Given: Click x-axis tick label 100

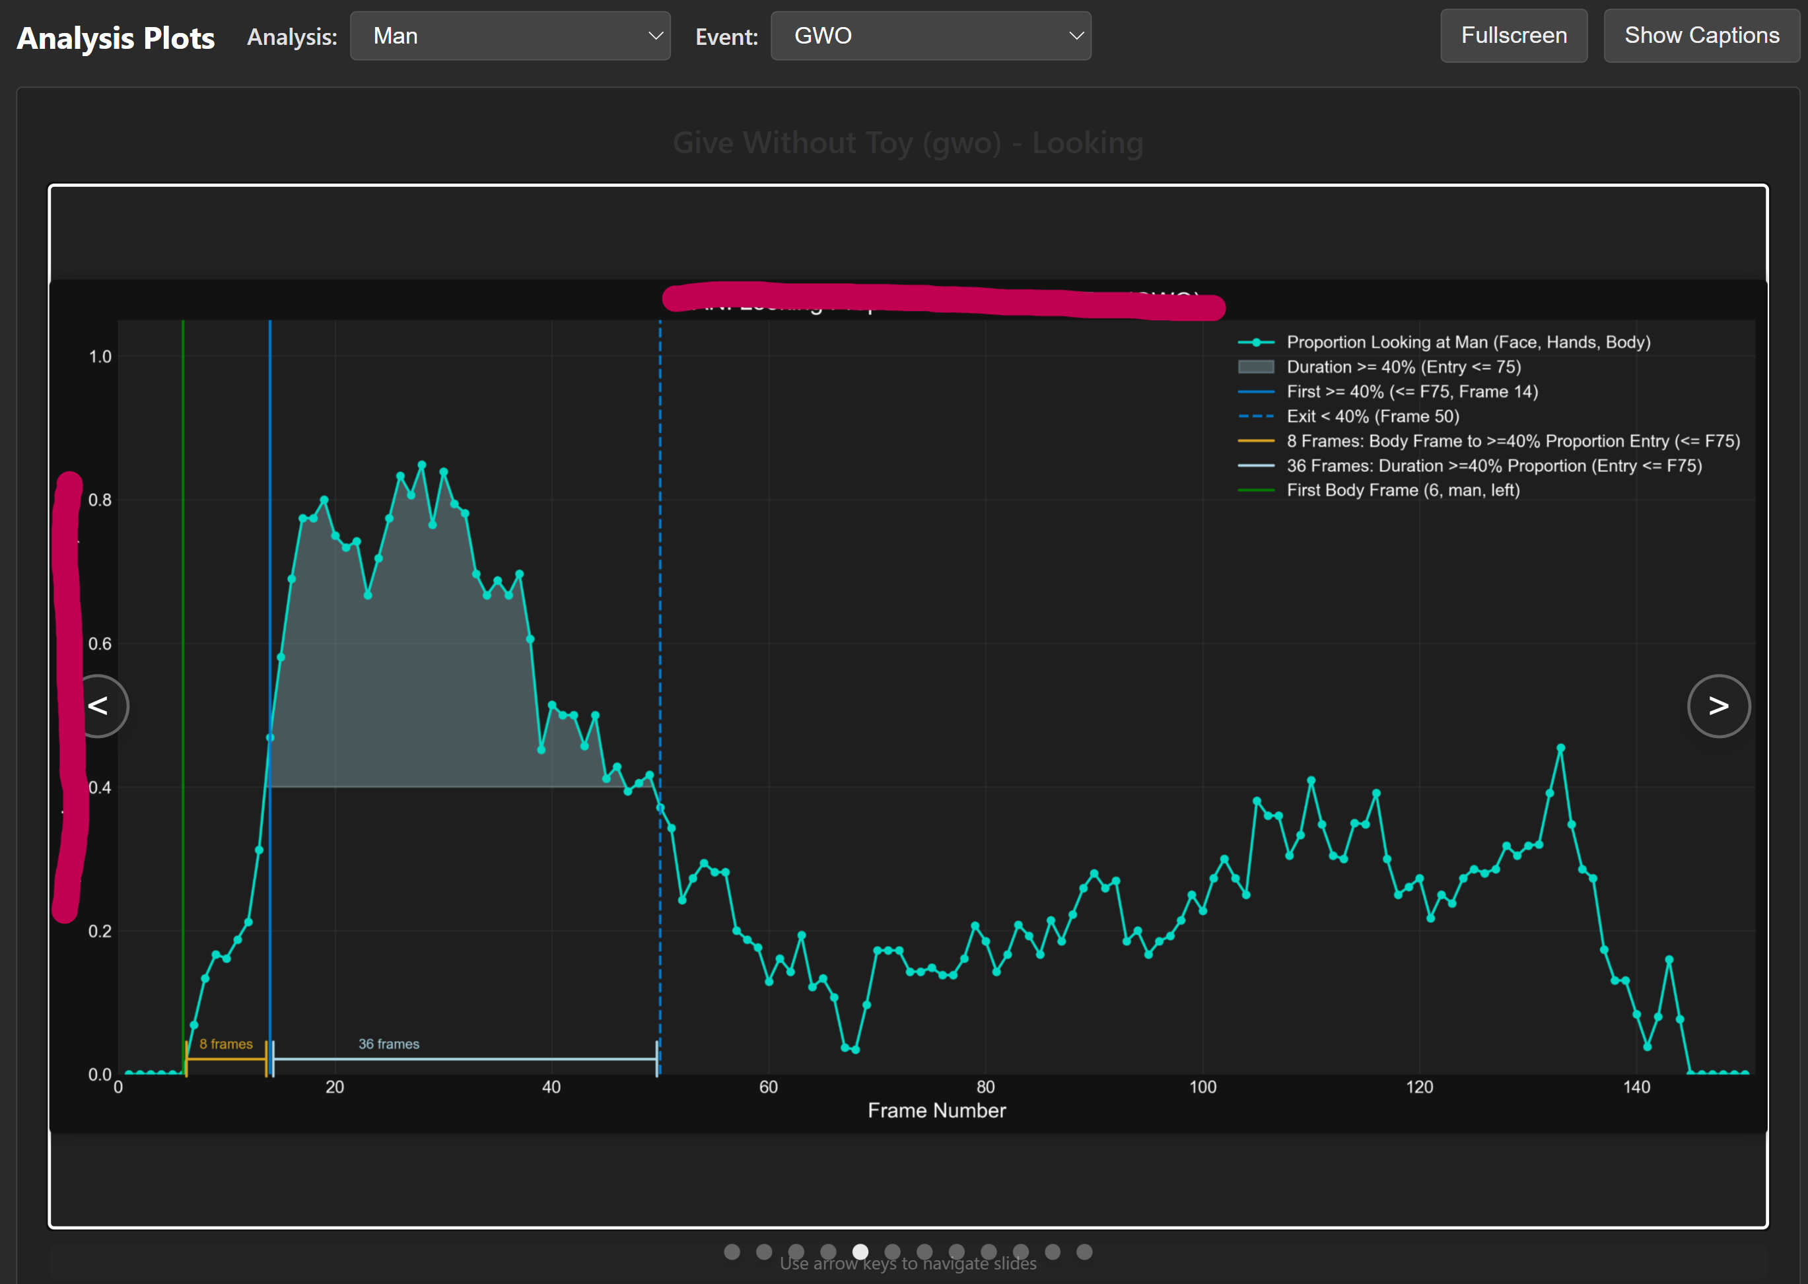Looking at the screenshot, I should coord(1203,1087).
